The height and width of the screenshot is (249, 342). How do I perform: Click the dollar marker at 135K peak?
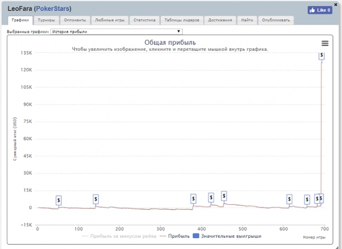[322, 55]
